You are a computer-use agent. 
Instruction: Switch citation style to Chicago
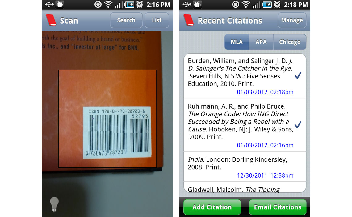(290, 42)
